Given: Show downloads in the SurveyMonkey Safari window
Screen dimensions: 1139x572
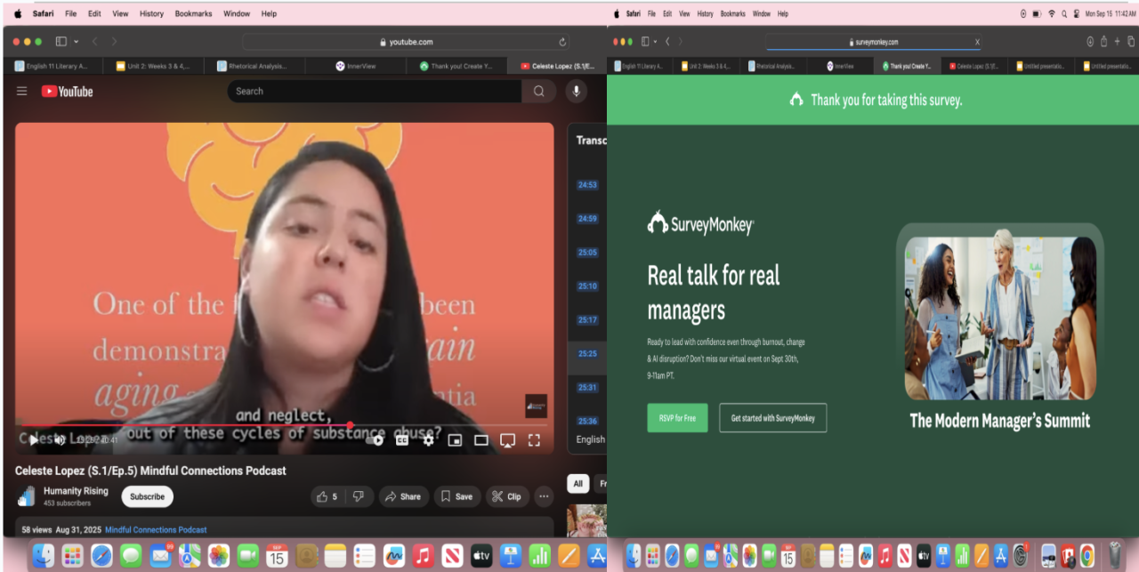Looking at the screenshot, I should pyautogui.click(x=1090, y=42).
